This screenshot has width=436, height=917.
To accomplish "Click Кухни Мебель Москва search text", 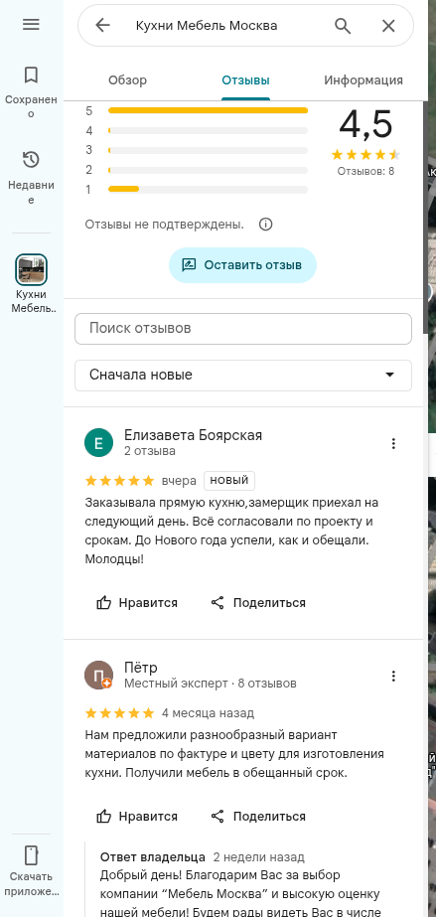I will coord(207,26).
